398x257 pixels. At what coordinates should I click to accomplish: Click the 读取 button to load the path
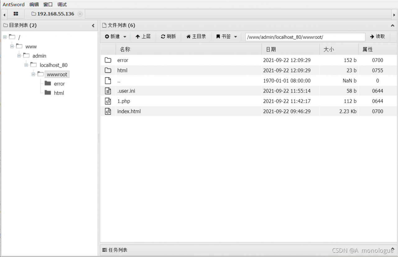(377, 37)
